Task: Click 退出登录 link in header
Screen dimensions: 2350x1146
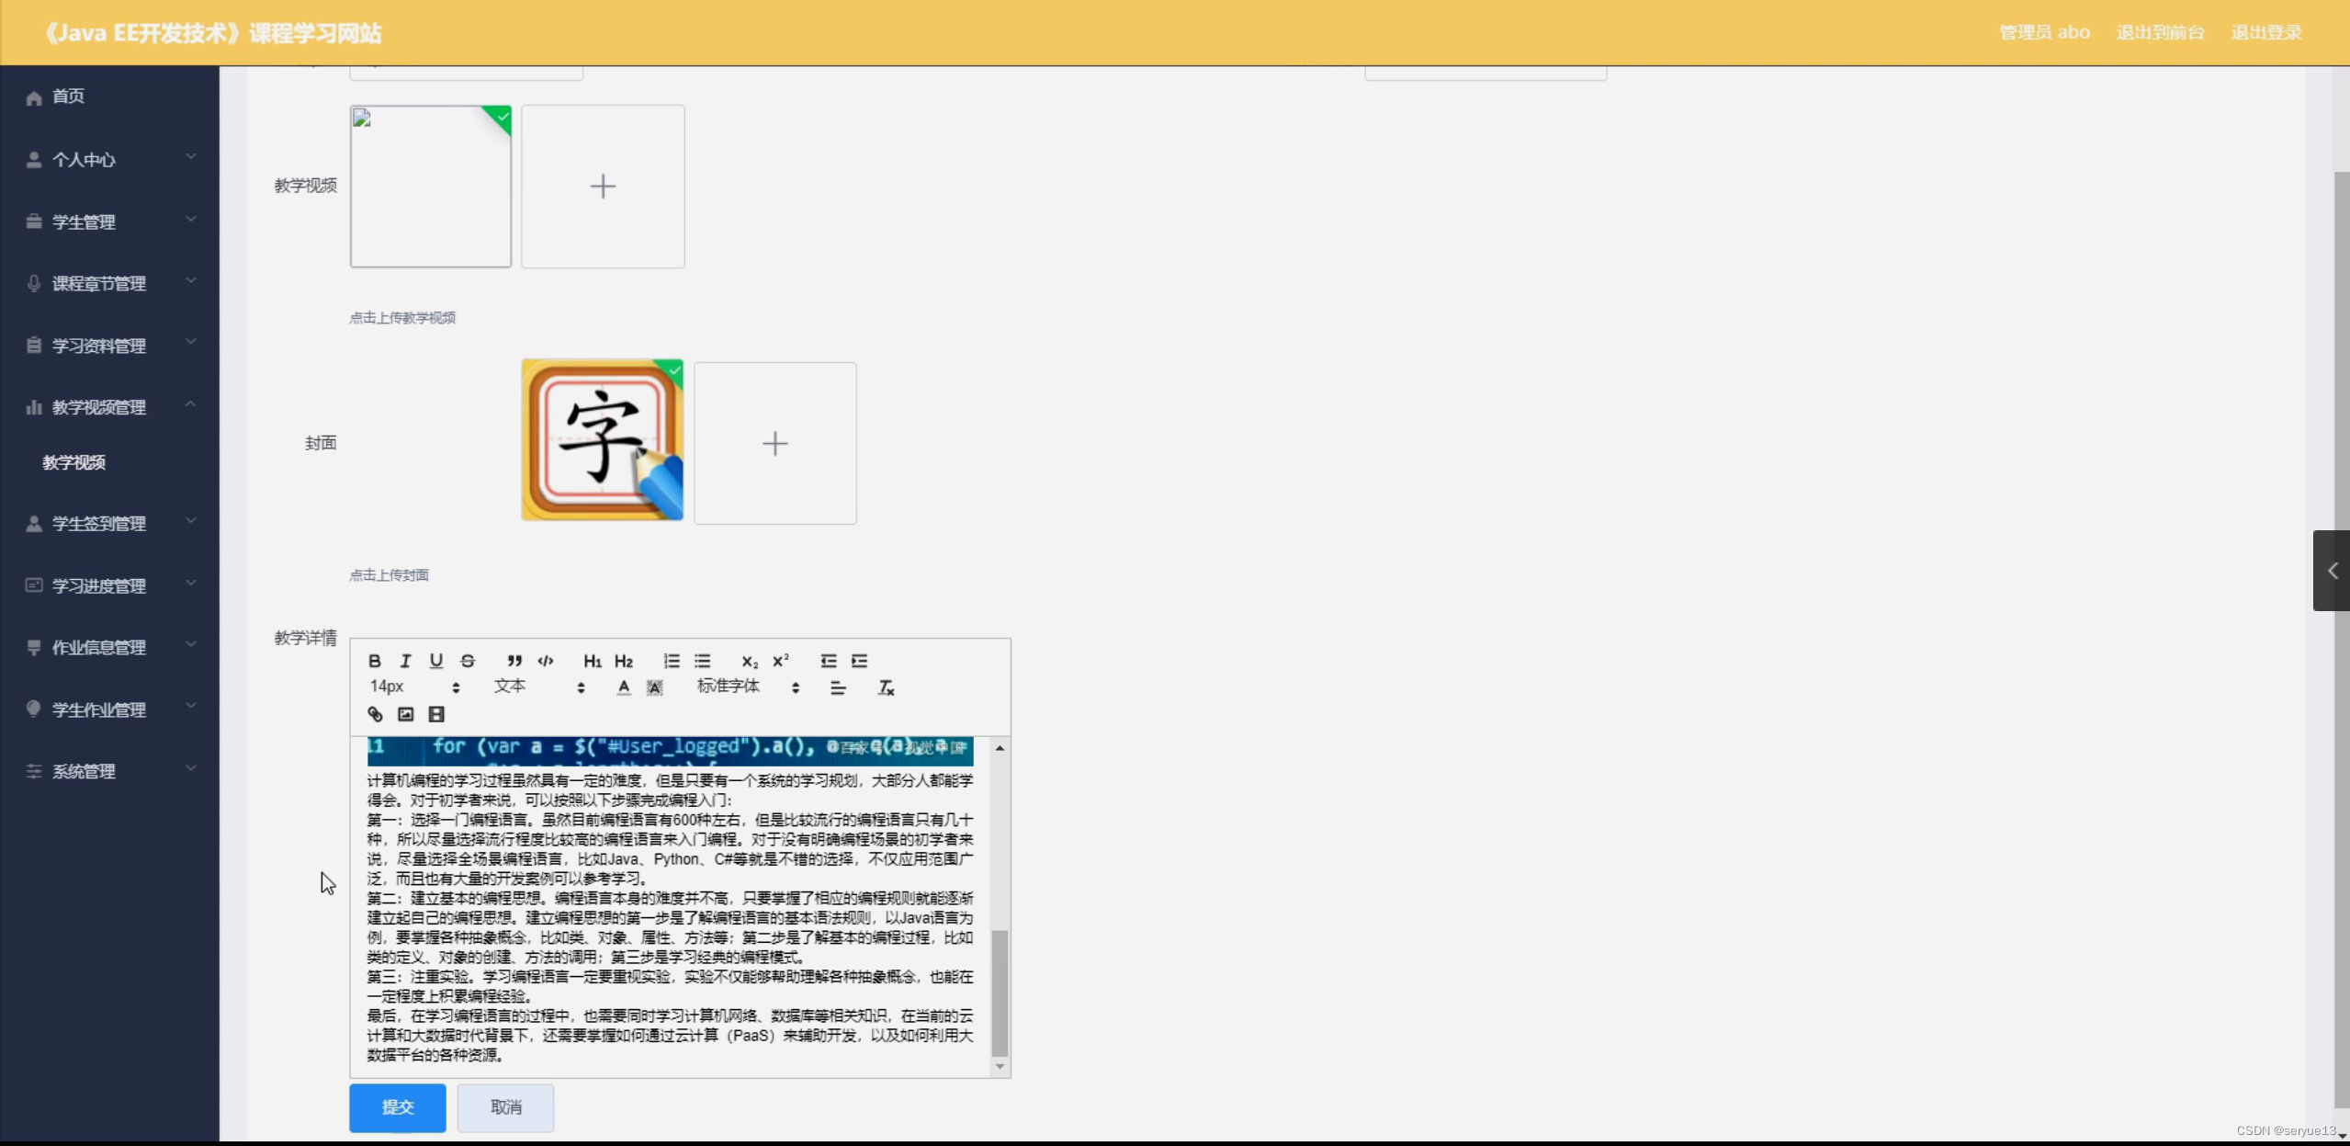Action: pos(2266,33)
